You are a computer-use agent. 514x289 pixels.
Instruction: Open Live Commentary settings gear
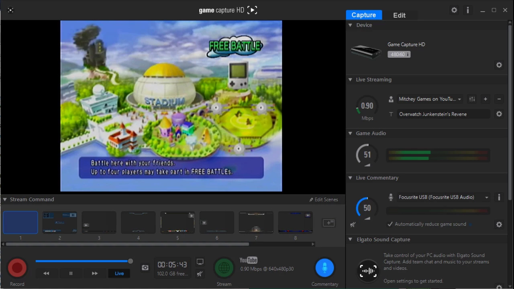point(499,224)
